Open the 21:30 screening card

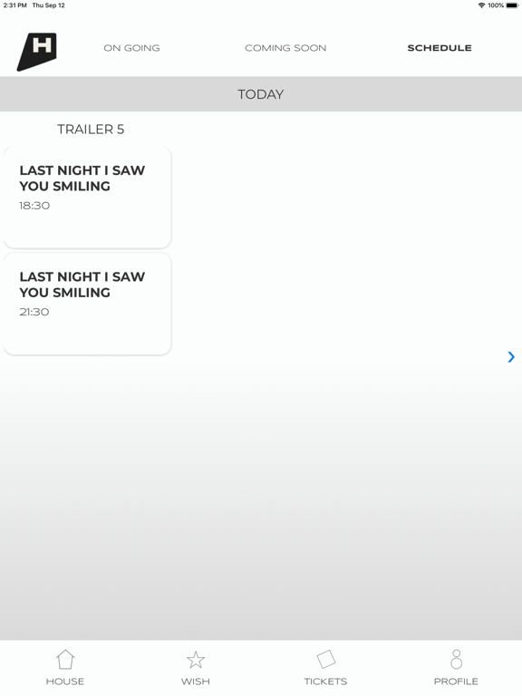87,304
